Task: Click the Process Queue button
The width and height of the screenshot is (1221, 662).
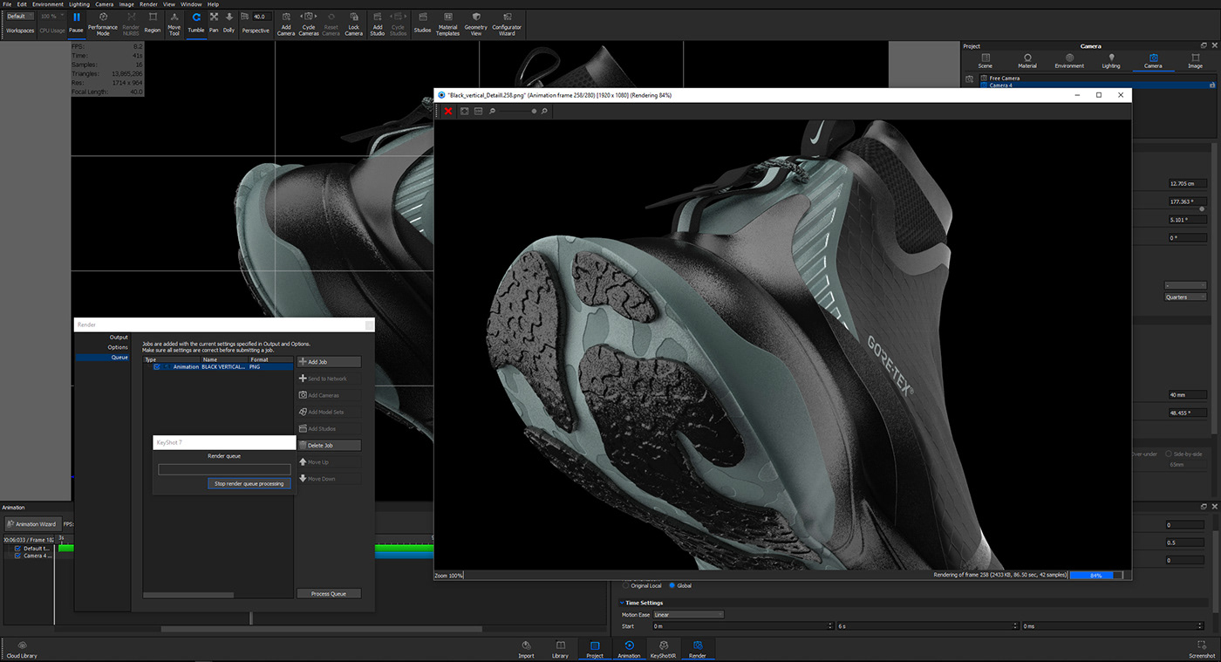Action: [x=329, y=593]
